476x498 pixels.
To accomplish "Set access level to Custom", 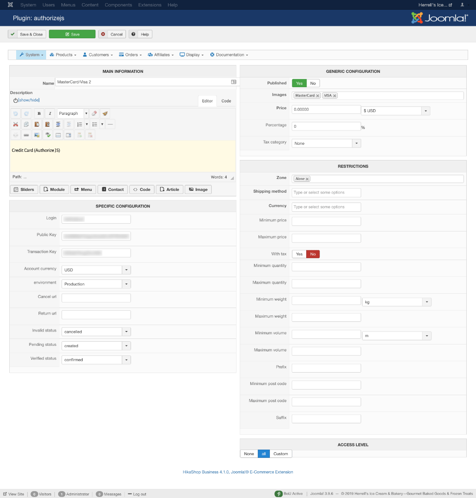I will (281, 454).
